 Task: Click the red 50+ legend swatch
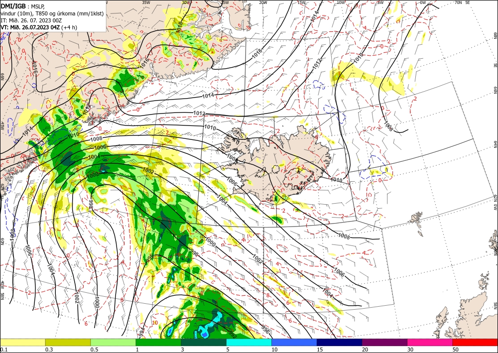point(475,342)
